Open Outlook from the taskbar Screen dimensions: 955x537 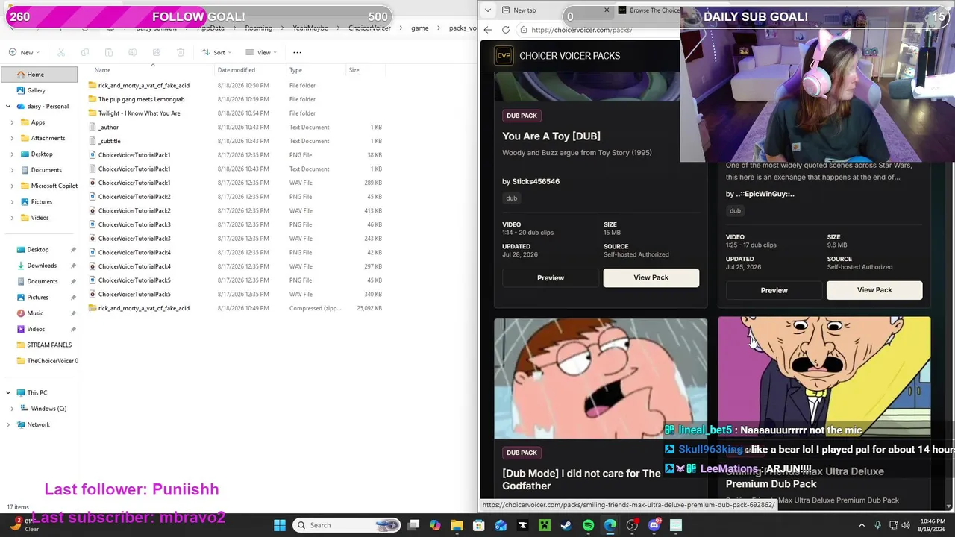(501, 525)
